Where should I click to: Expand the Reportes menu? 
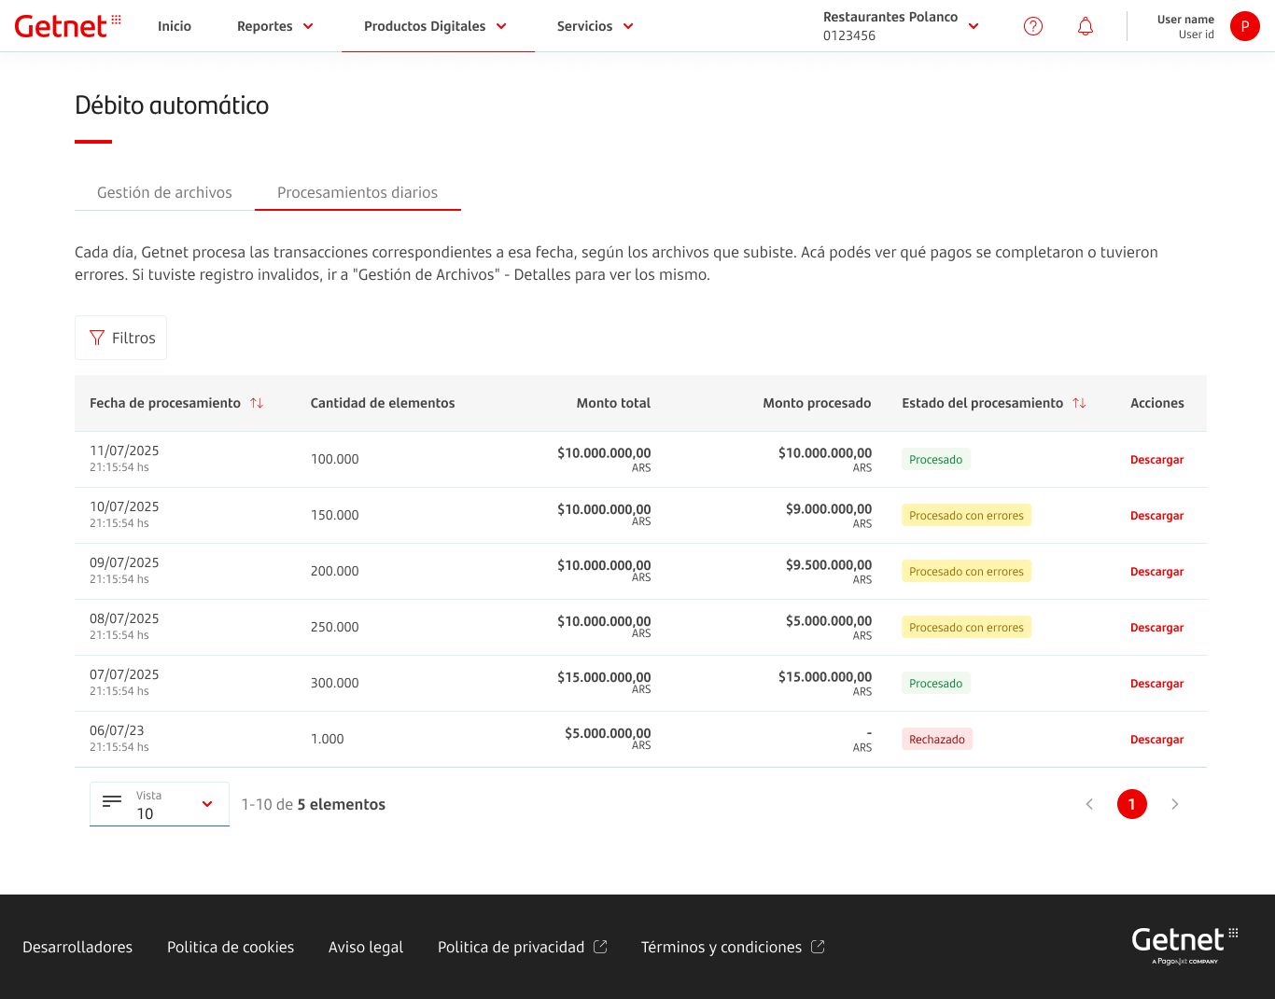point(274,26)
